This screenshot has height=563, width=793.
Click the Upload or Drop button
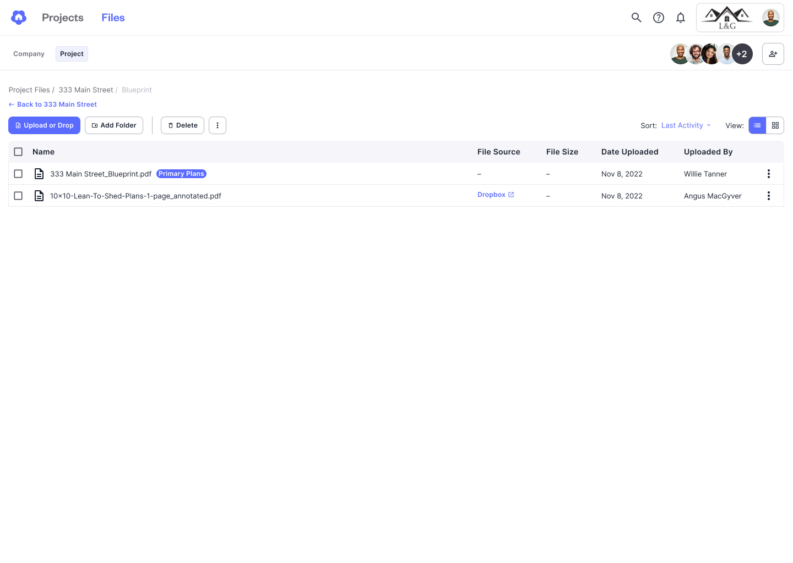pyautogui.click(x=44, y=125)
